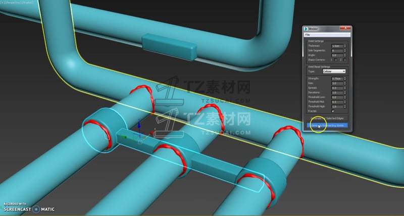Image resolution: width=404 pixels, height=216 pixels.
Task: Toggle Sharp Corners checkbox 1
Action: [335, 60]
